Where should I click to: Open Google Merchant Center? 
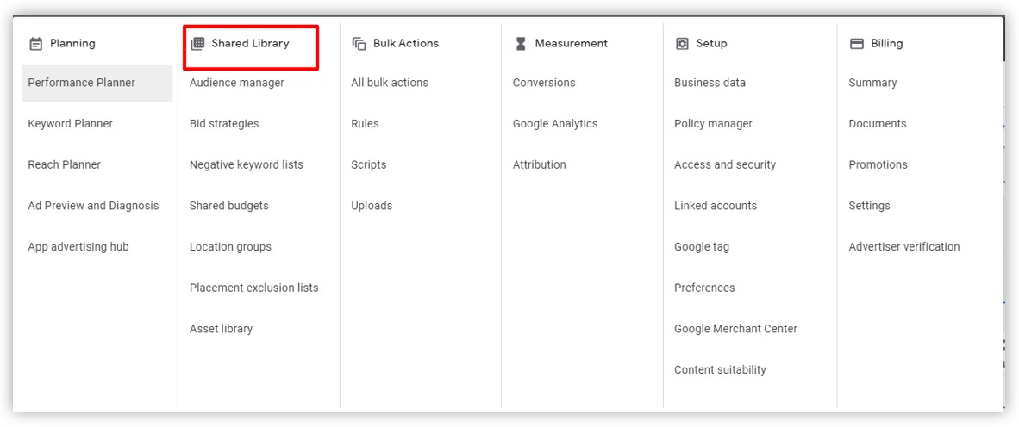point(735,328)
